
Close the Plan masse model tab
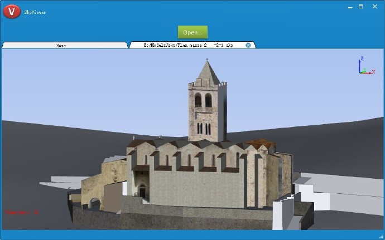[248, 45]
